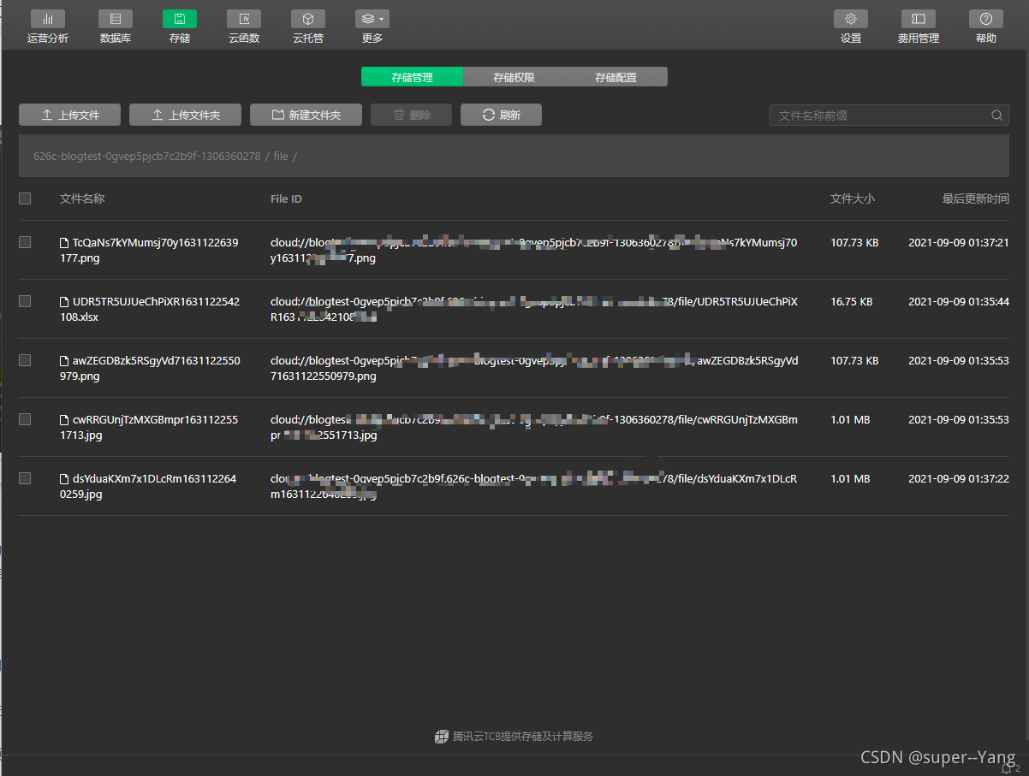Focus the 文件名称前缀 search field
The image size is (1029, 776).
(889, 116)
